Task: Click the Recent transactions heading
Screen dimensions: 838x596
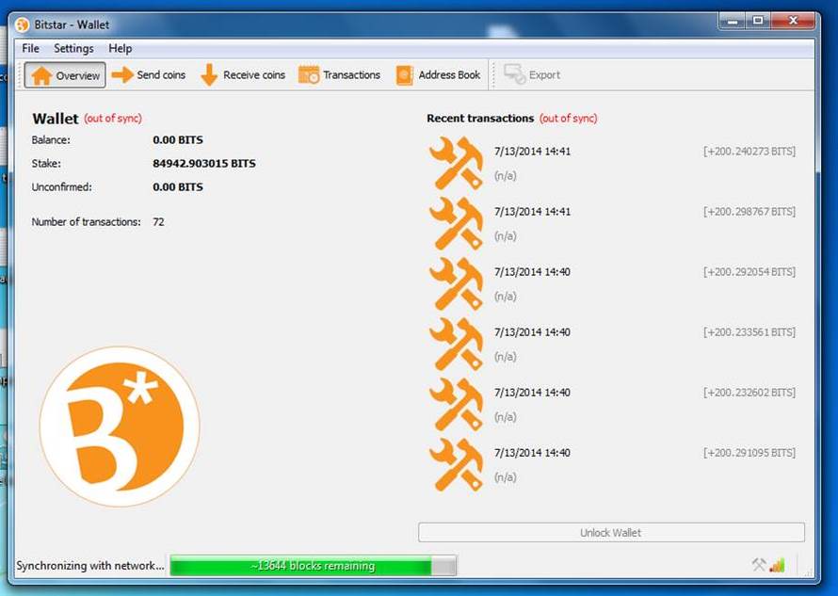Action: tap(480, 118)
